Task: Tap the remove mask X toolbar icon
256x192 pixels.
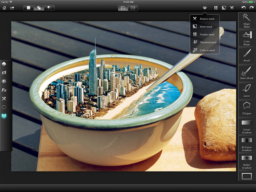Action: click(232, 8)
